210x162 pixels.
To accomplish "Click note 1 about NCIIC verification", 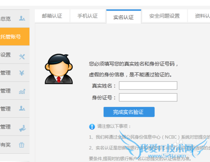I will [150, 137].
